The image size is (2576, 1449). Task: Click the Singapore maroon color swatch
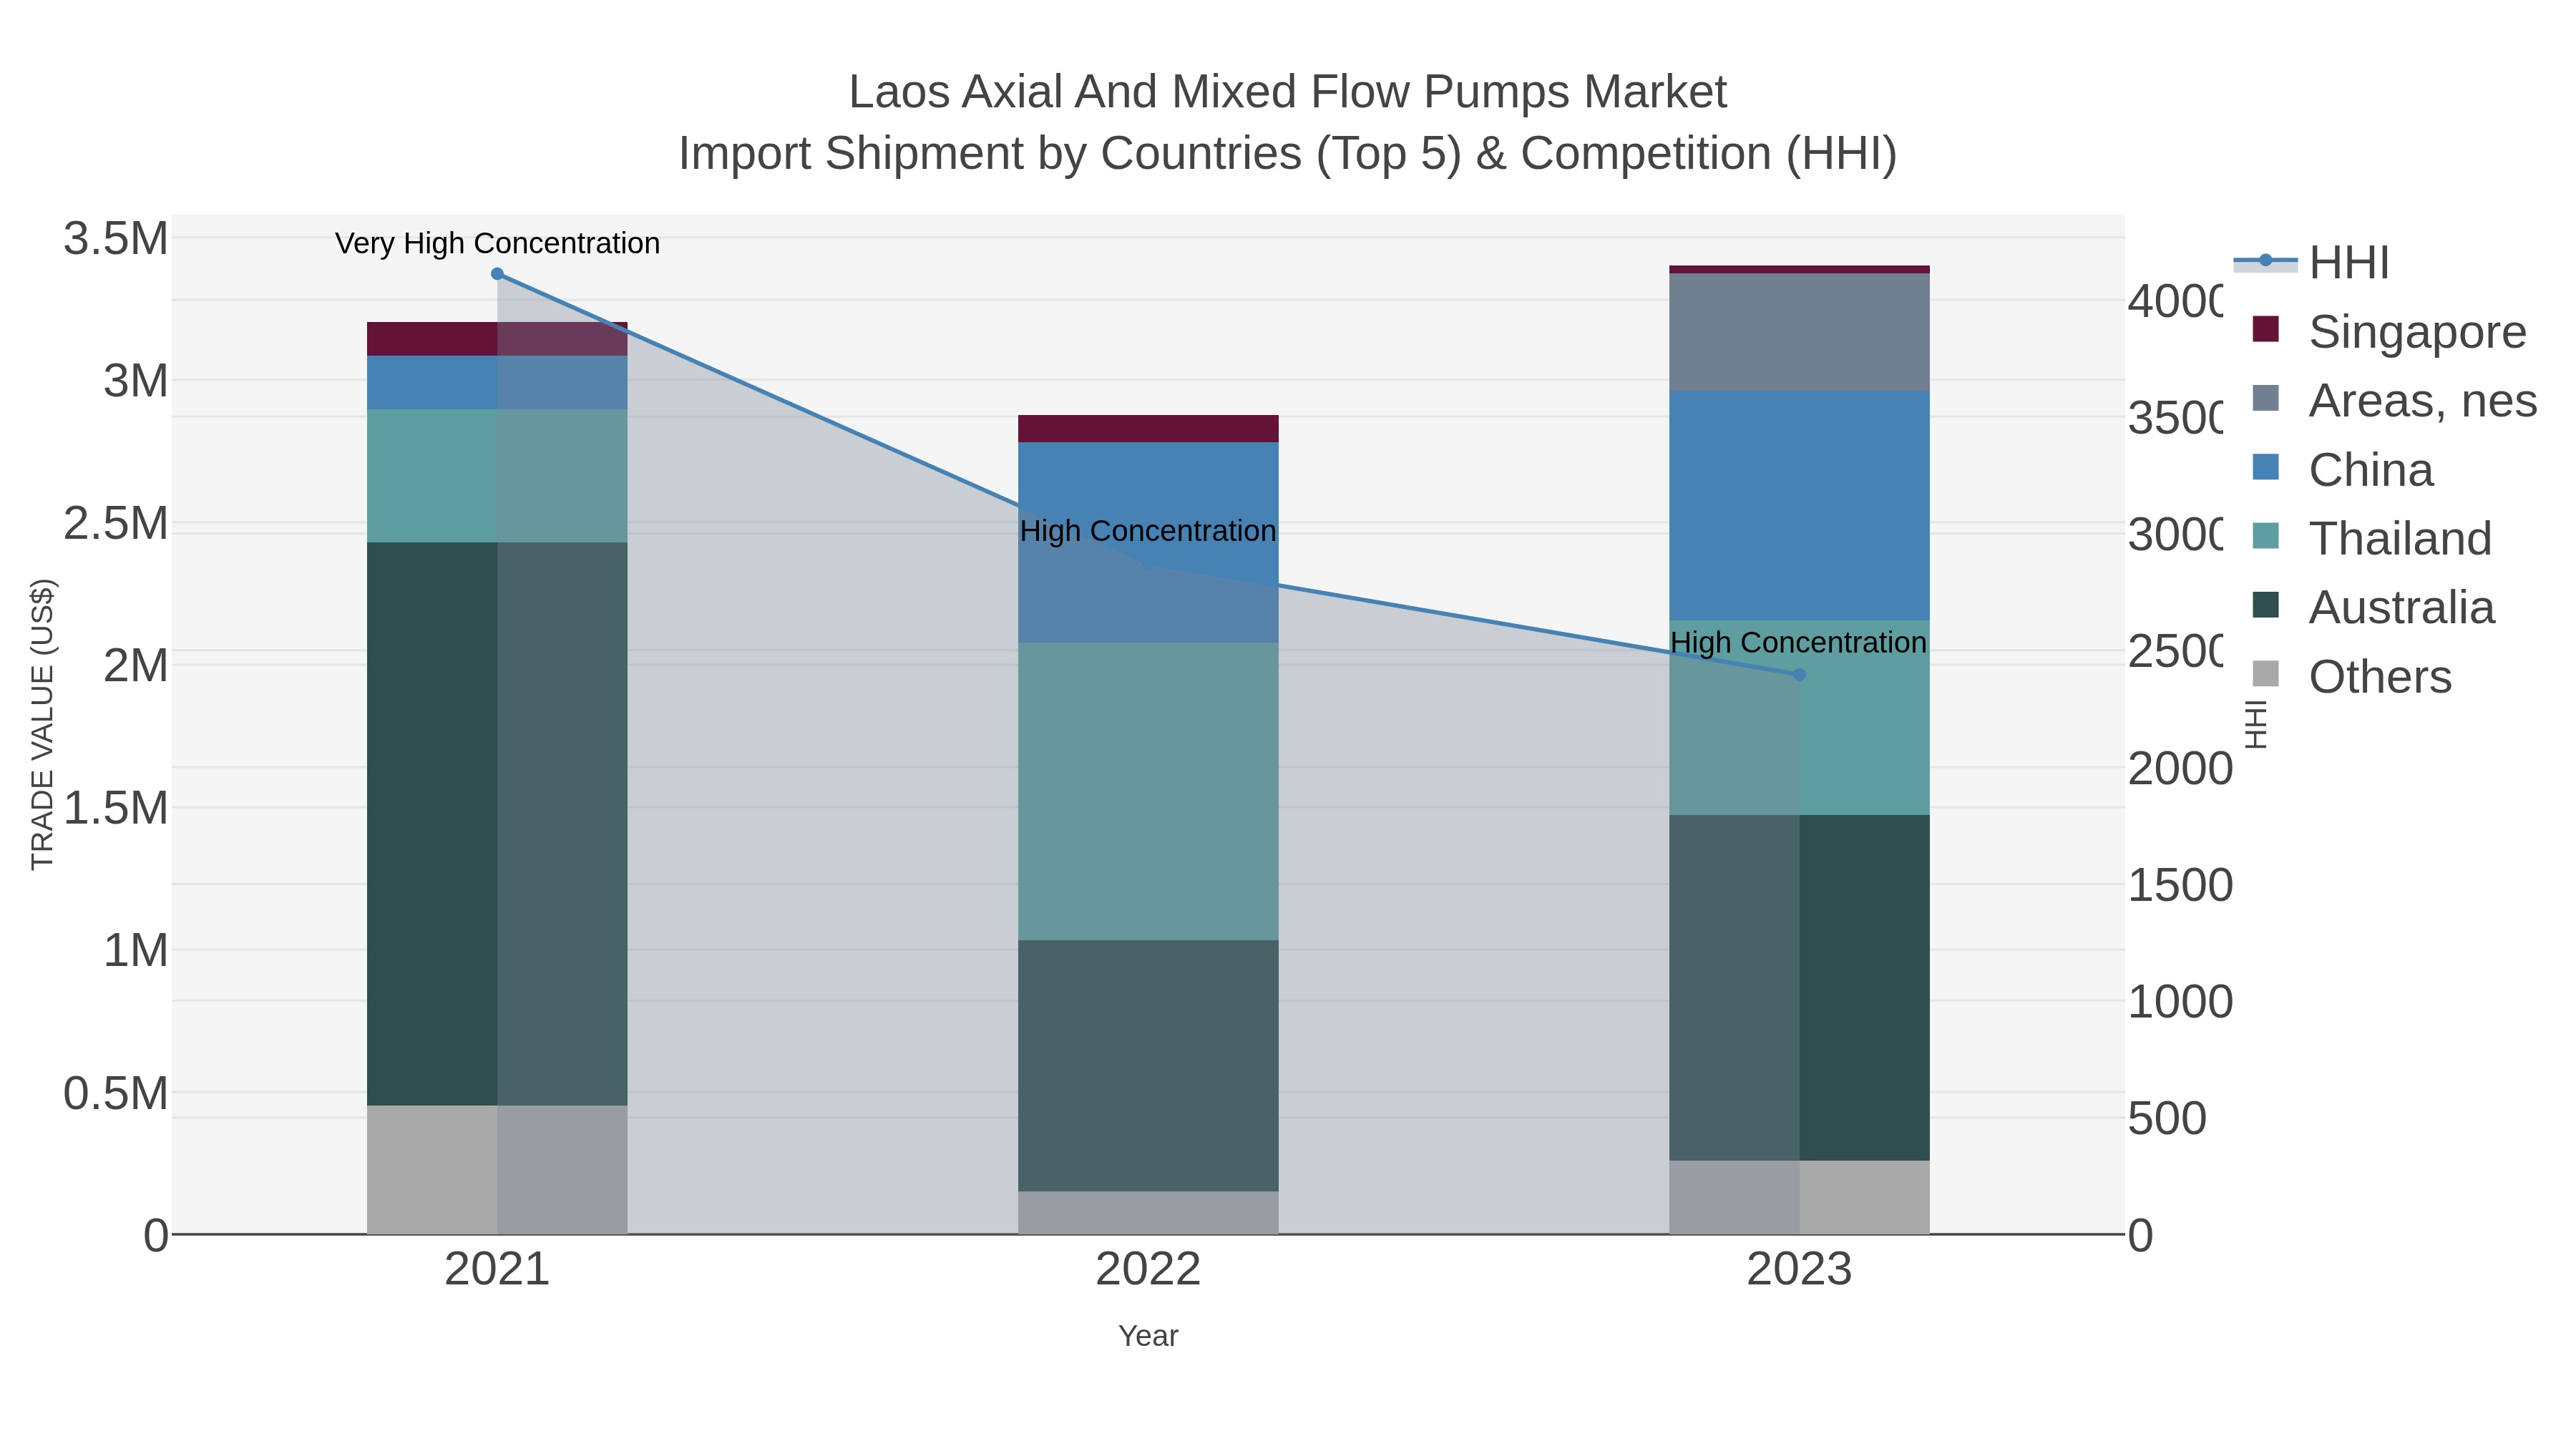click(2266, 329)
